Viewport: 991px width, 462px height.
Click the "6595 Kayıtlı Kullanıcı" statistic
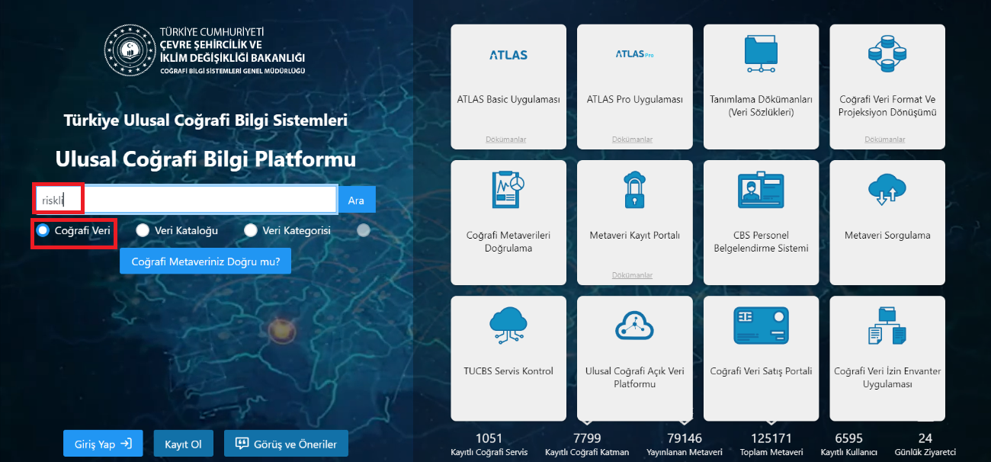coord(849,444)
